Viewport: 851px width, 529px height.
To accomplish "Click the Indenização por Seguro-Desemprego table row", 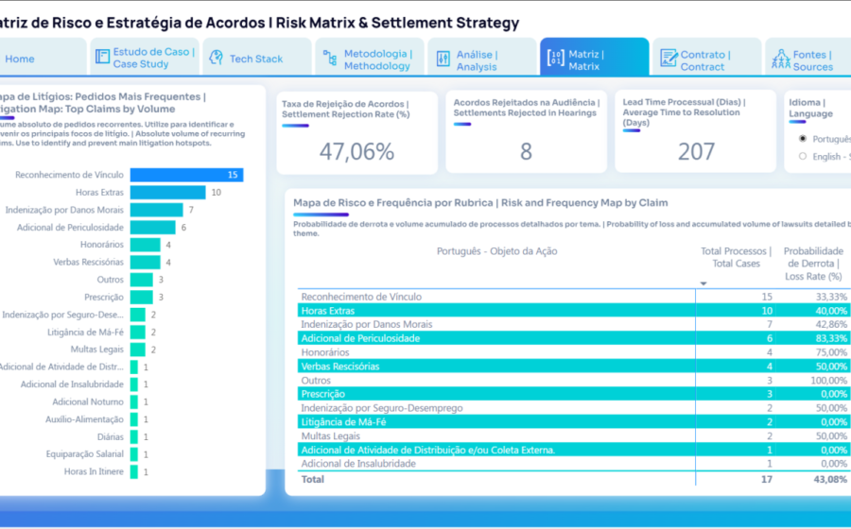I will 574,407.
